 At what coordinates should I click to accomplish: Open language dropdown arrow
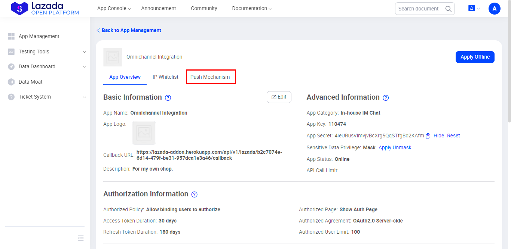(478, 9)
